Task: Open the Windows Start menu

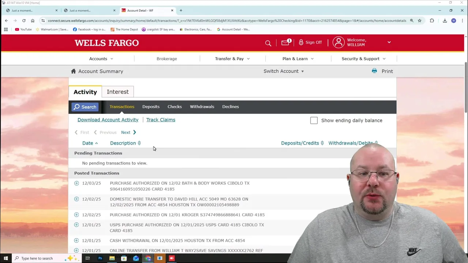Action: tap(5, 258)
